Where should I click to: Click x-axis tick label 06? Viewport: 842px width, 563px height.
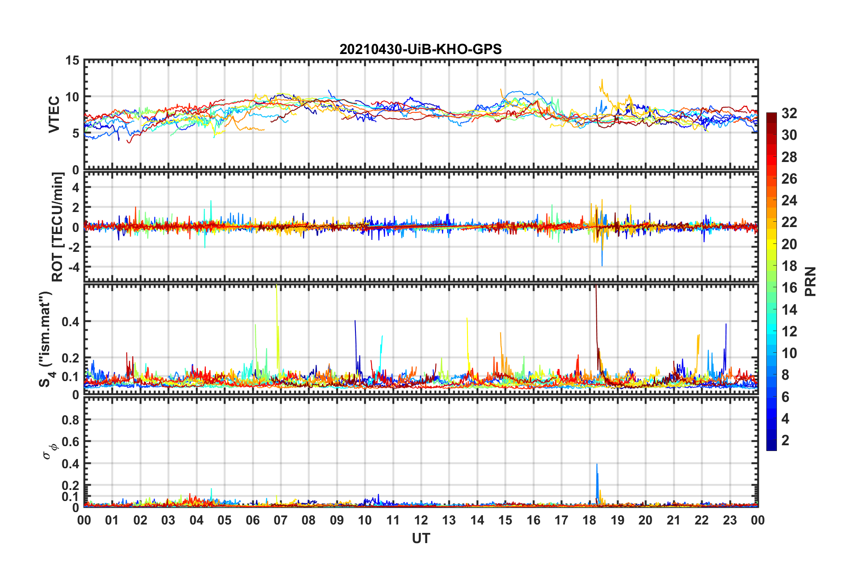coord(252,520)
